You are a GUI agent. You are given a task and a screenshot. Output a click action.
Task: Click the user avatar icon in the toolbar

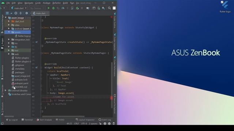coord(114,8)
